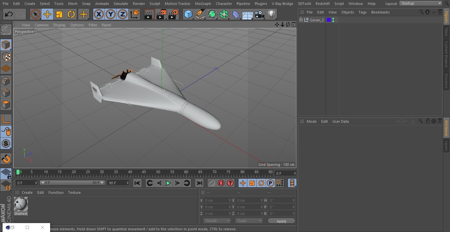
Task: Activate the Rotate tool
Action: (71, 14)
